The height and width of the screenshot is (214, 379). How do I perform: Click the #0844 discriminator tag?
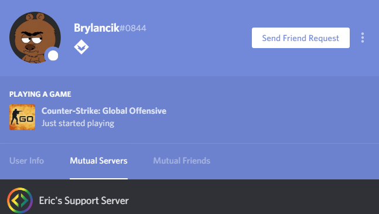coord(133,28)
